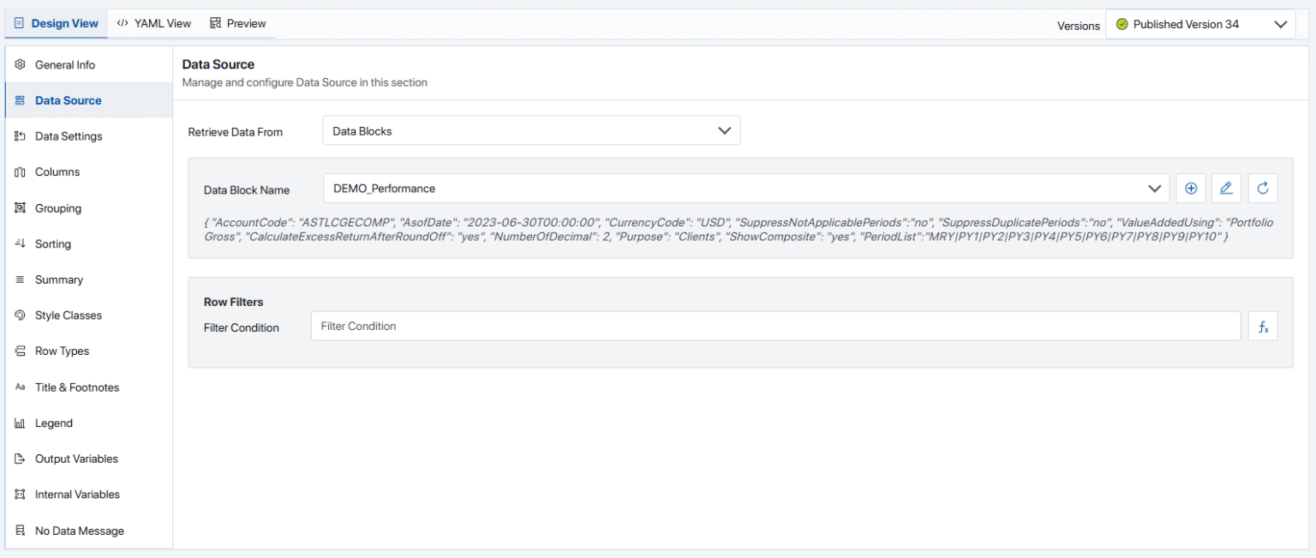Screen dimensions: 1316x558
Task: Click the Grouping sidebar icon
Action: pyautogui.click(x=21, y=208)
